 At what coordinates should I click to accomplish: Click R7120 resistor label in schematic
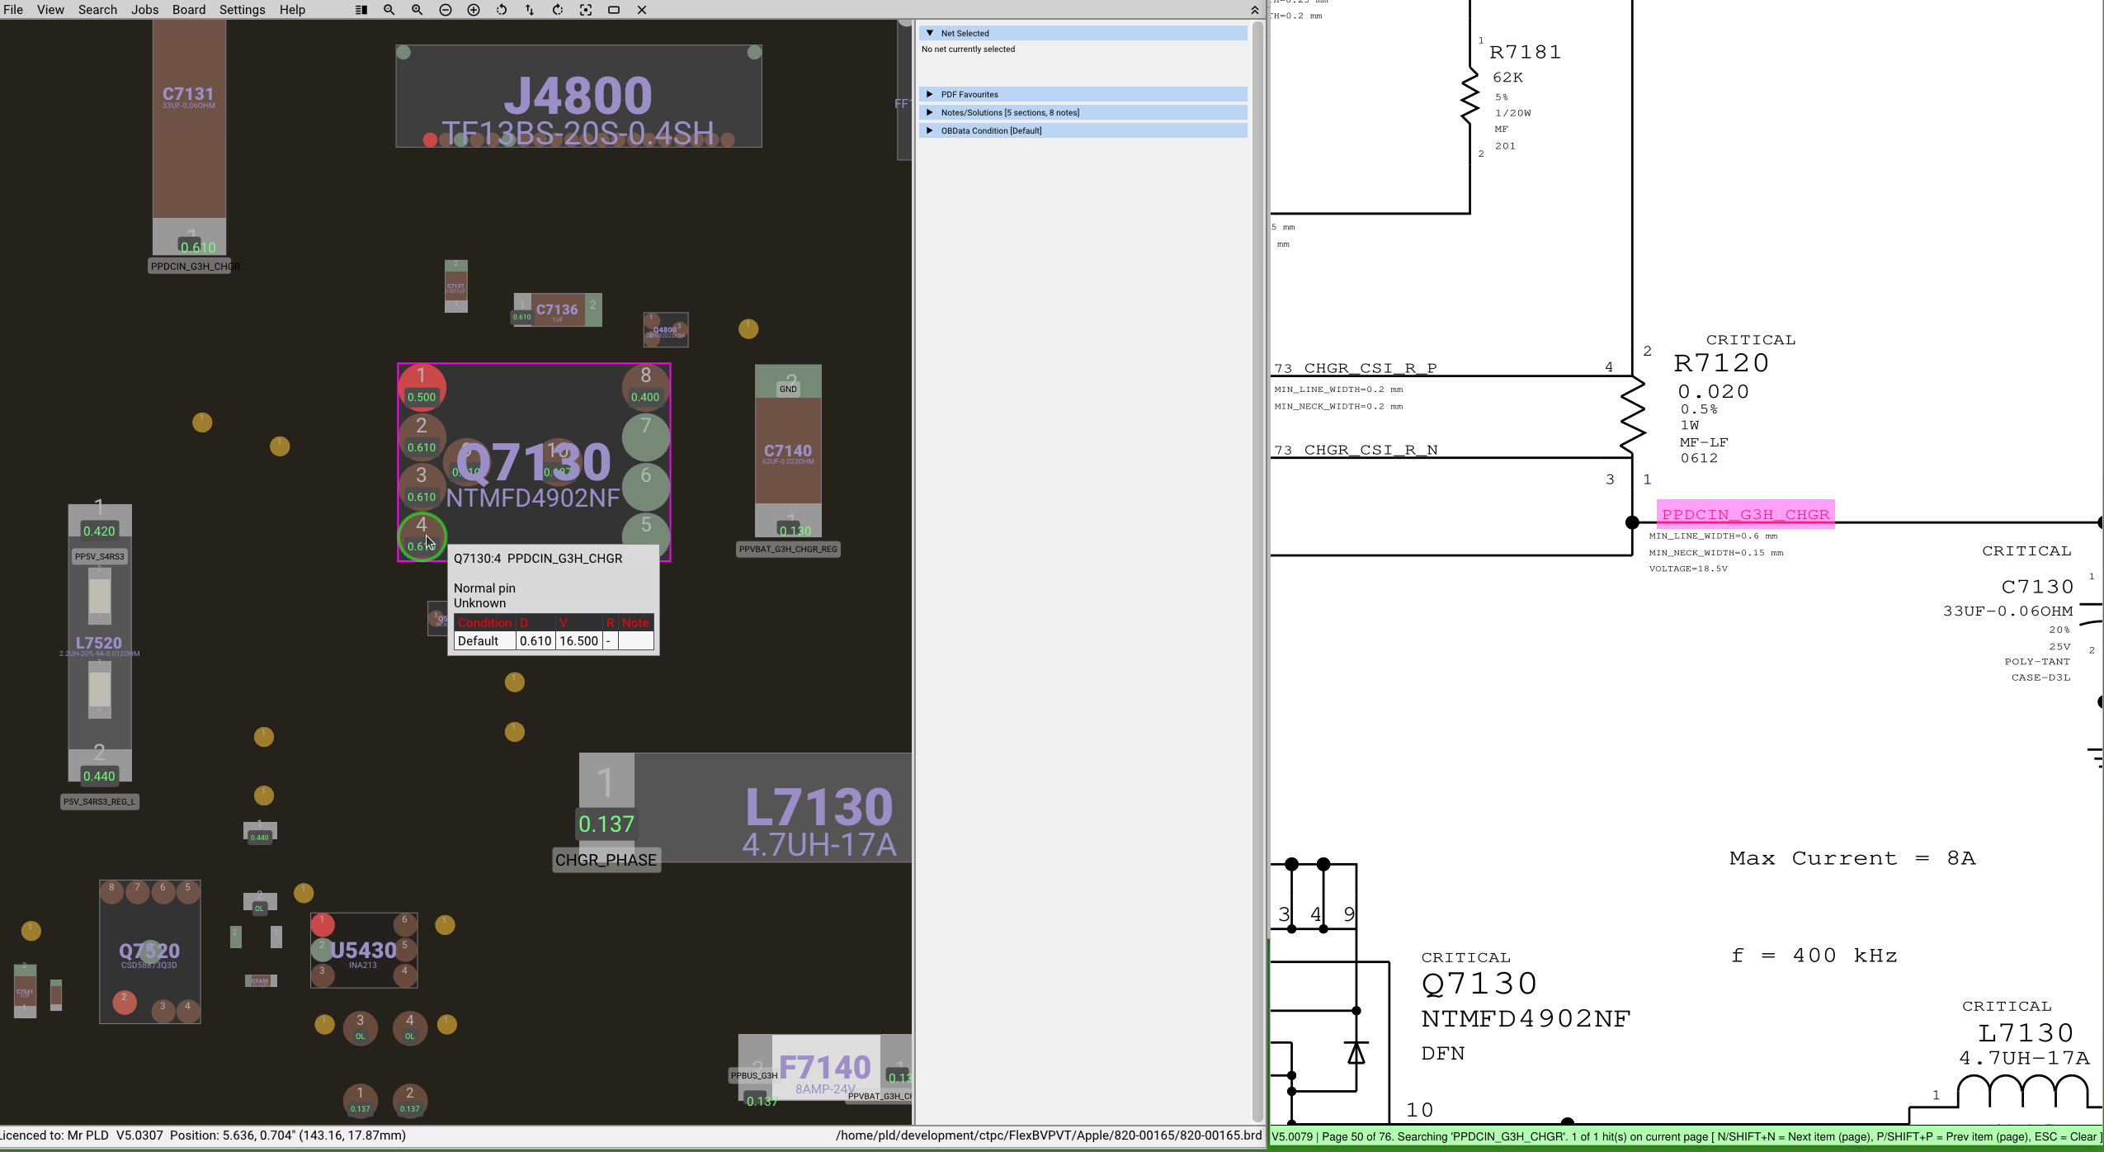tap(1721, 363)
